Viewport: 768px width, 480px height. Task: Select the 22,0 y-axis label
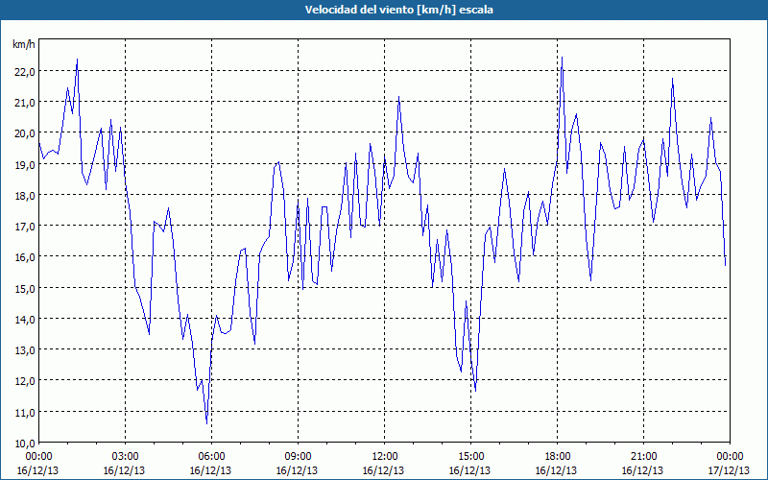[x=25, y=71]
